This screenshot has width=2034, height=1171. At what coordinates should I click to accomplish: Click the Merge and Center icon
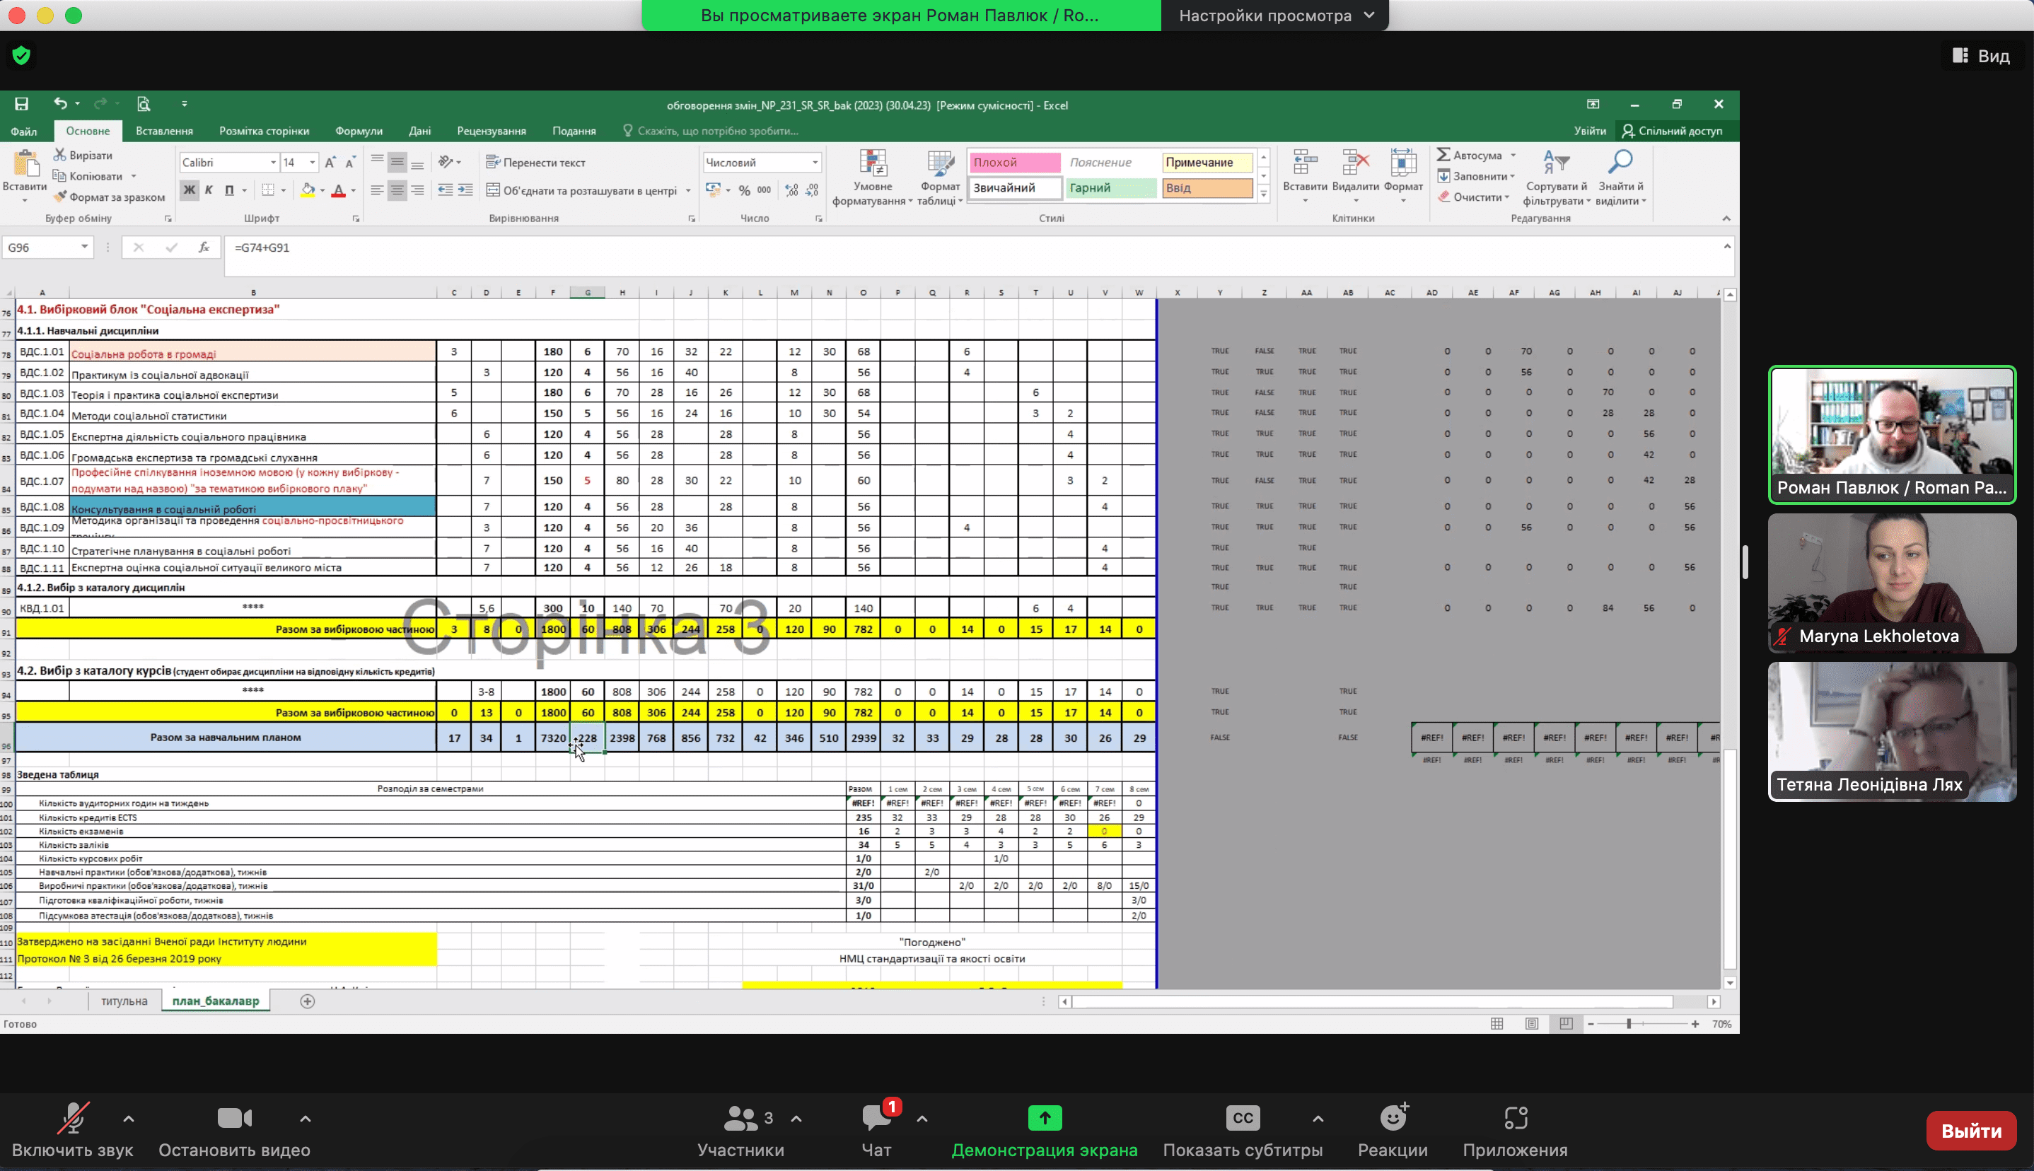tap(494, 191)
